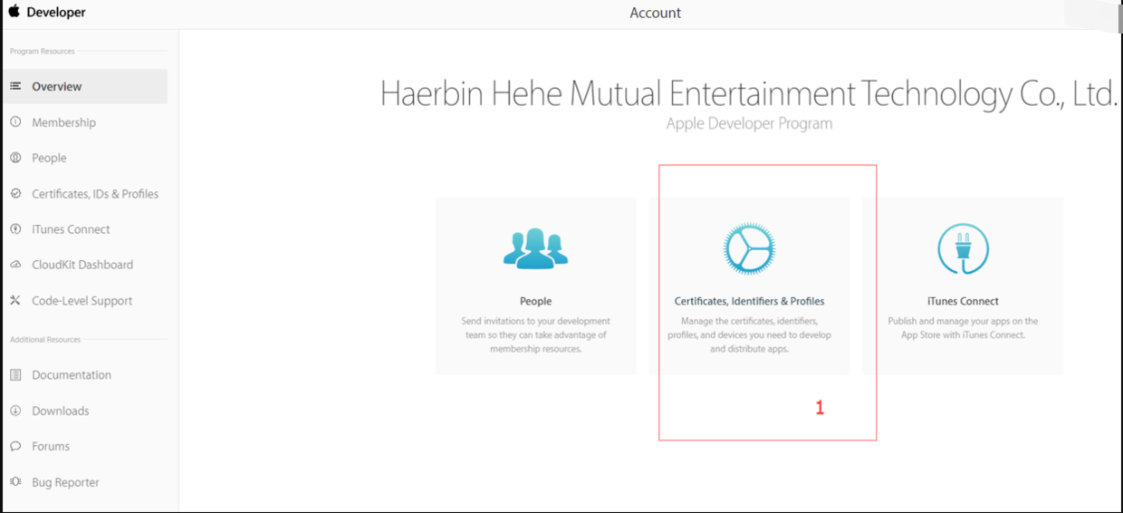Click the CloudKit Dashboard cloud icon

(x=15, y=265)
